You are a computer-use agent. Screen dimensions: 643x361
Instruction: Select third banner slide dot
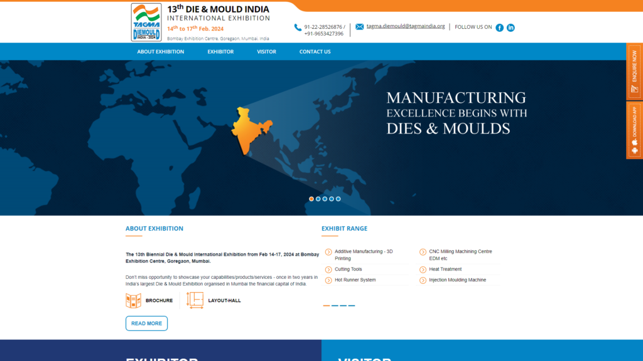pyautogui.click(x=325, y=199)
